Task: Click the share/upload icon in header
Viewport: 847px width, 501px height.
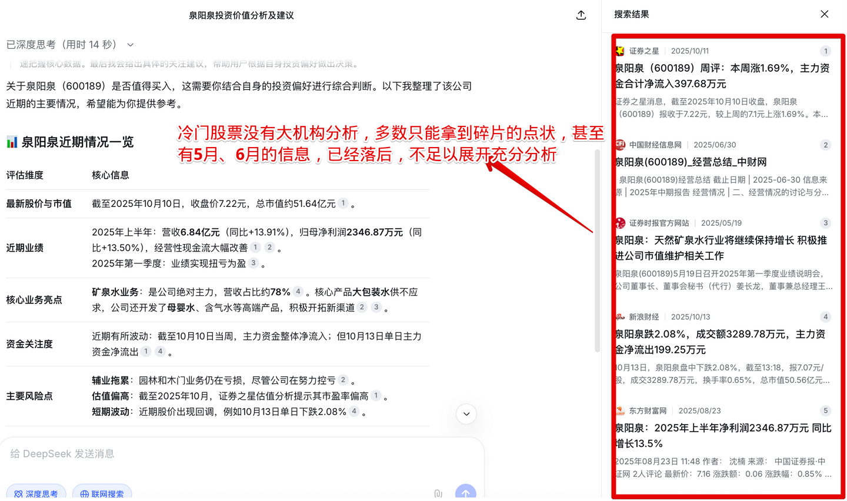Action: coord(581,15)
